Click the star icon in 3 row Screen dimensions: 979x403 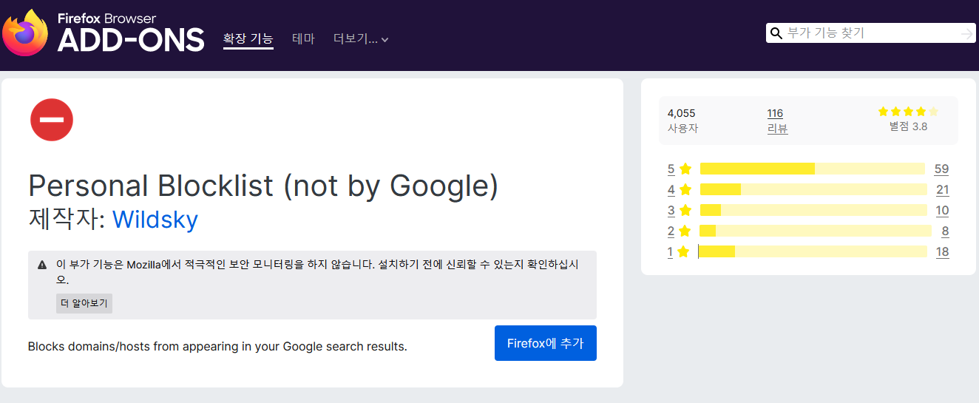(685, 210)
